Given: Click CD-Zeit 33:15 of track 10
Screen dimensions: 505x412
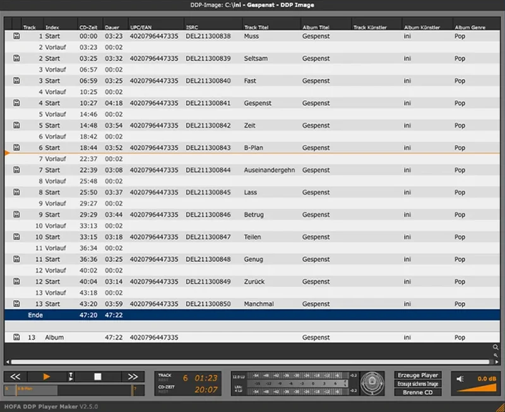Looking at the screenshot, I should (88, 237).
